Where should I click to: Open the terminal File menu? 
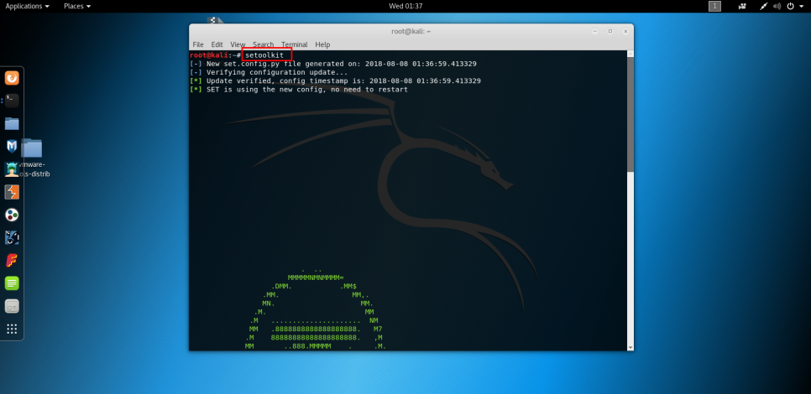pos(198,44)
